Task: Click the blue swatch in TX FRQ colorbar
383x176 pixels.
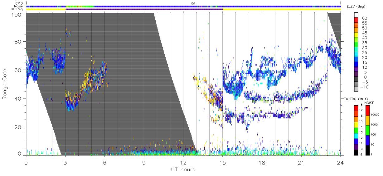Action: pos(356,142)
